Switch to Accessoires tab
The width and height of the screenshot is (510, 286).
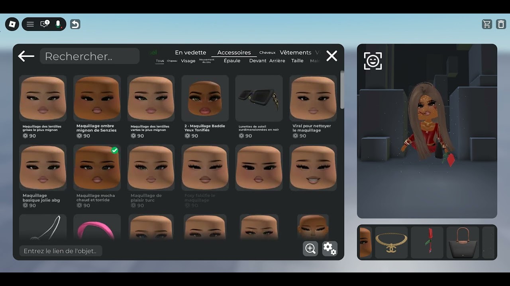point(234,52)
